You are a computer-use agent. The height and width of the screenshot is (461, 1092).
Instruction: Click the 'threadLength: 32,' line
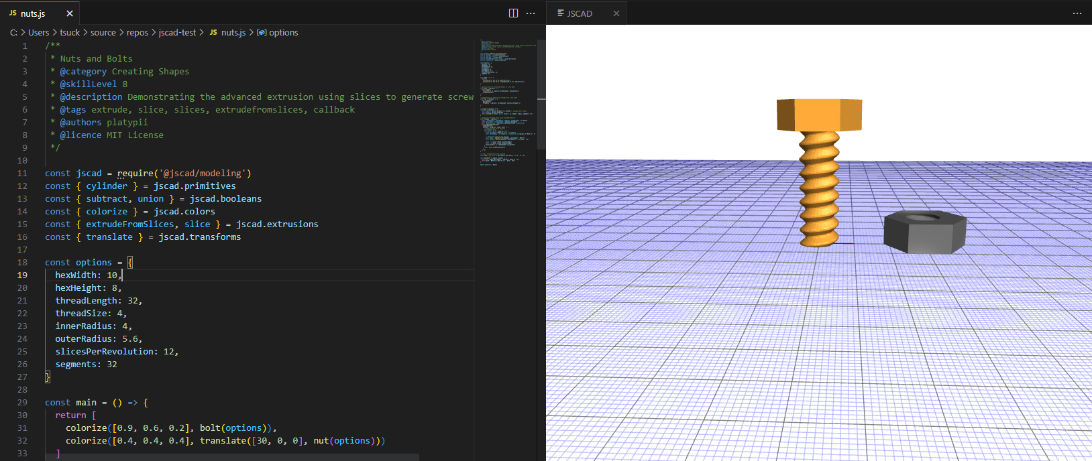pyautogui.click(x=99, y=300)
